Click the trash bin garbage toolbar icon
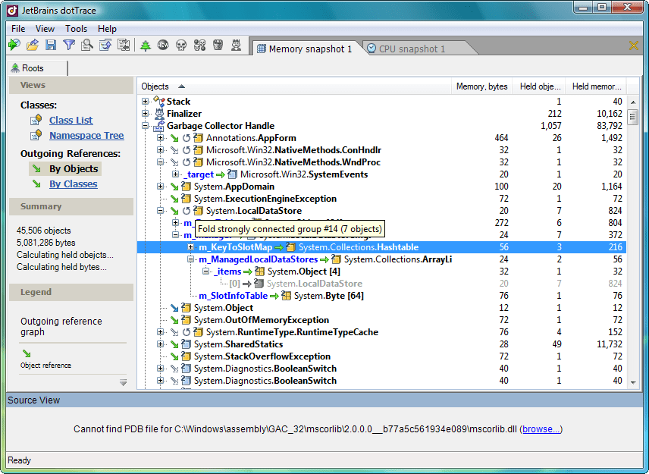The height and width of the screenshot is (474, 649). click(218, 46)
